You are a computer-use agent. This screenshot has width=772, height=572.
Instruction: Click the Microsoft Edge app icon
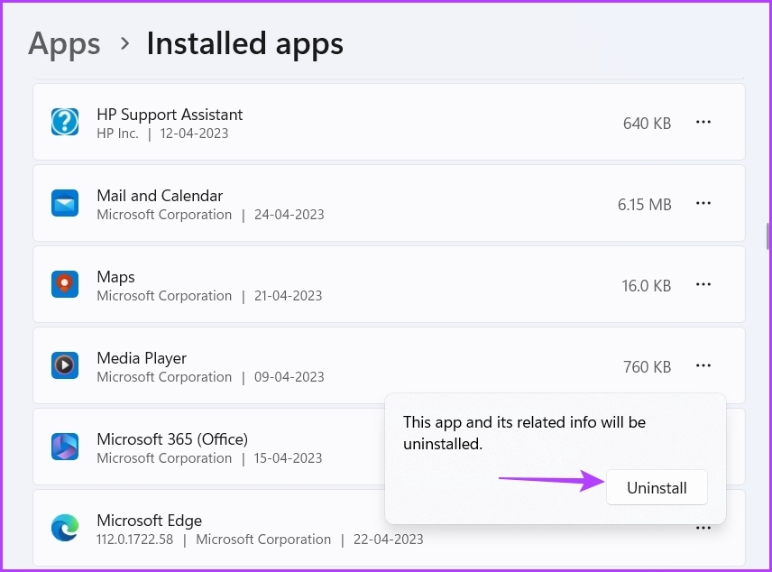[x=65, y=529]
